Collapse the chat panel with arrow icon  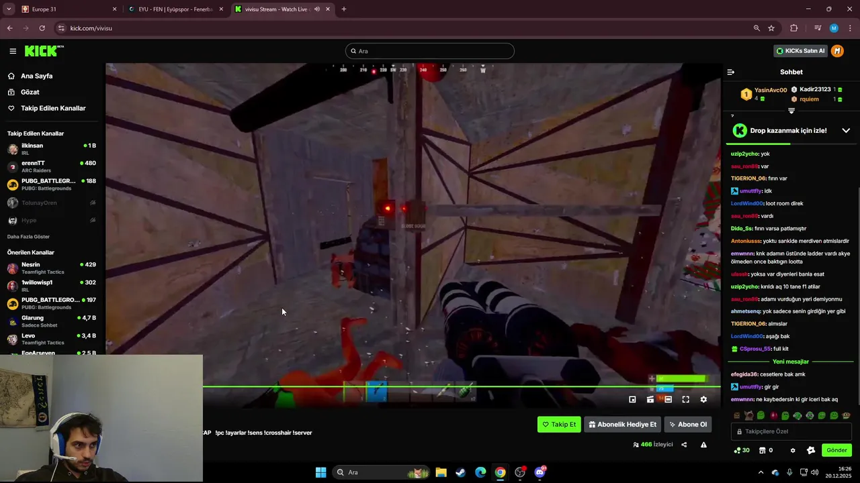[731, 72]
